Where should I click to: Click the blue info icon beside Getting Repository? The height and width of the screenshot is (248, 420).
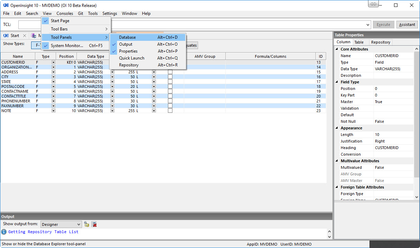point(4,232)
